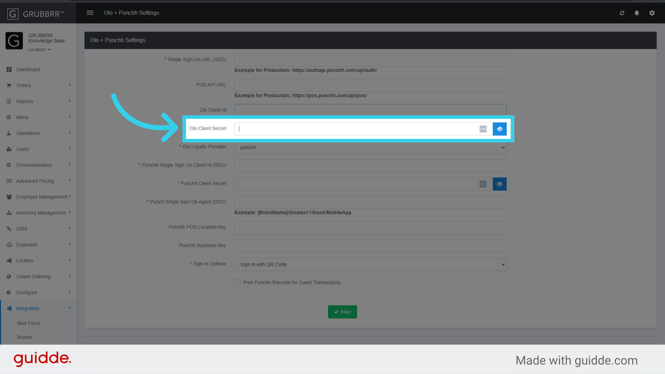Click the Punchh POS Location Key field
The width and height of the screenshot is (665, 374).
pos(371,228)
